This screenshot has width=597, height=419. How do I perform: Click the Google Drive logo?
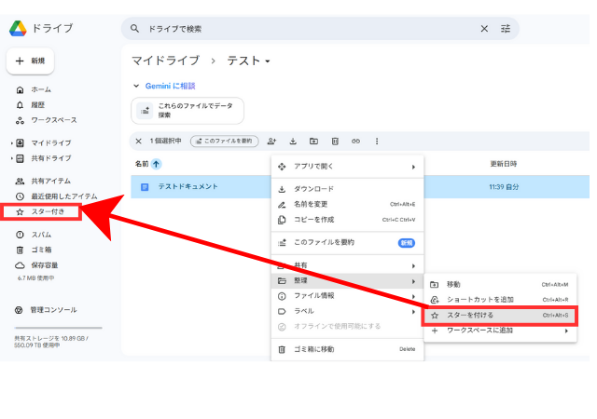[x=18, y=28]
